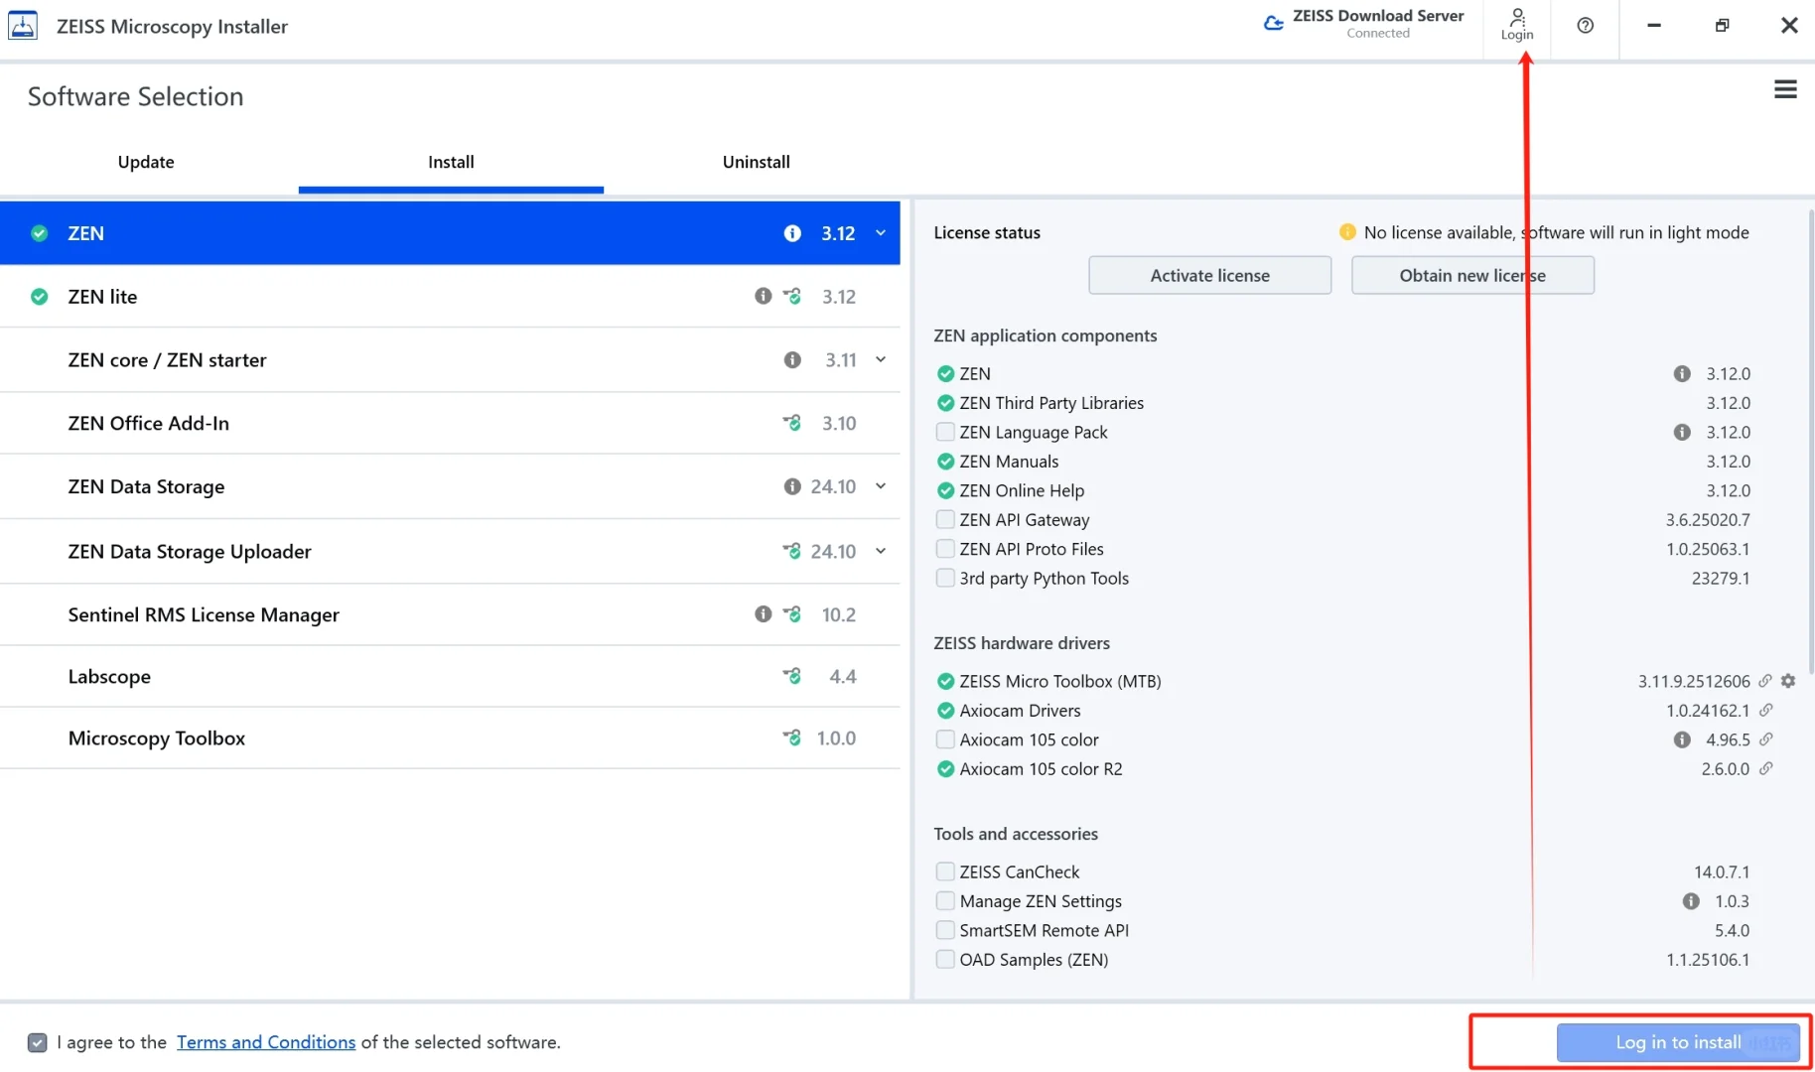This screenshot has height=1072, width=1815.
Task: Show info for Manage ZEN Settings
Action: [x=1691, y=901]
